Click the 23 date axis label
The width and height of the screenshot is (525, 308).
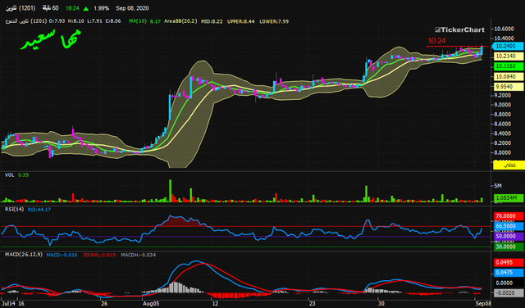pos(312,304)
